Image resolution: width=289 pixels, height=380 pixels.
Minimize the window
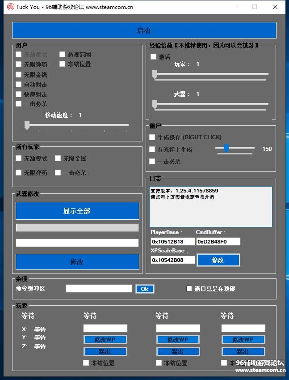[235, 7]
